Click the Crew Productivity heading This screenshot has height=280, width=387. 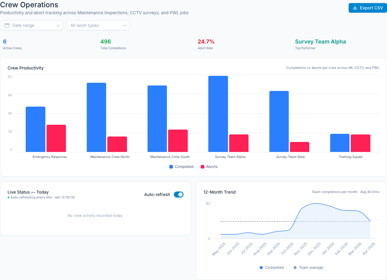coord(26,68)
